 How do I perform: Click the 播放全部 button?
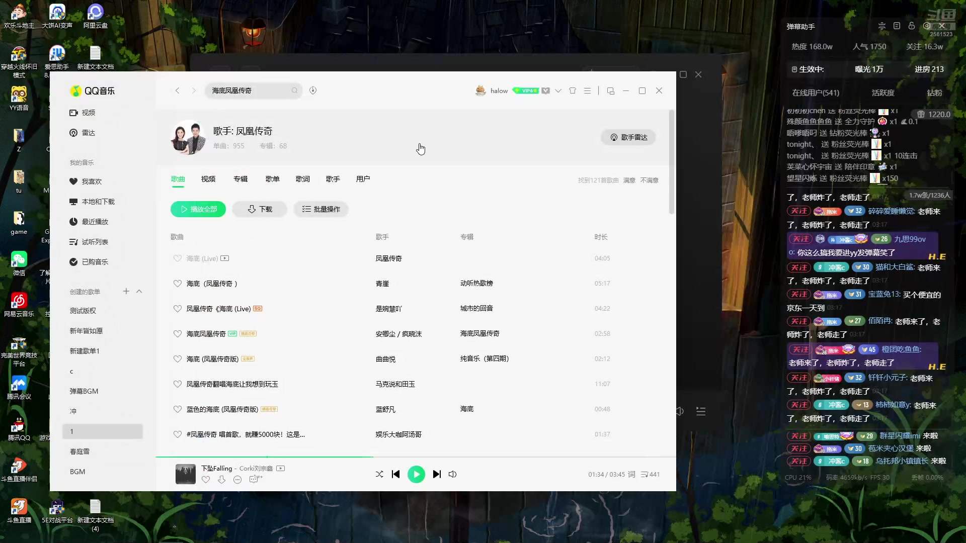click(198, 209)
